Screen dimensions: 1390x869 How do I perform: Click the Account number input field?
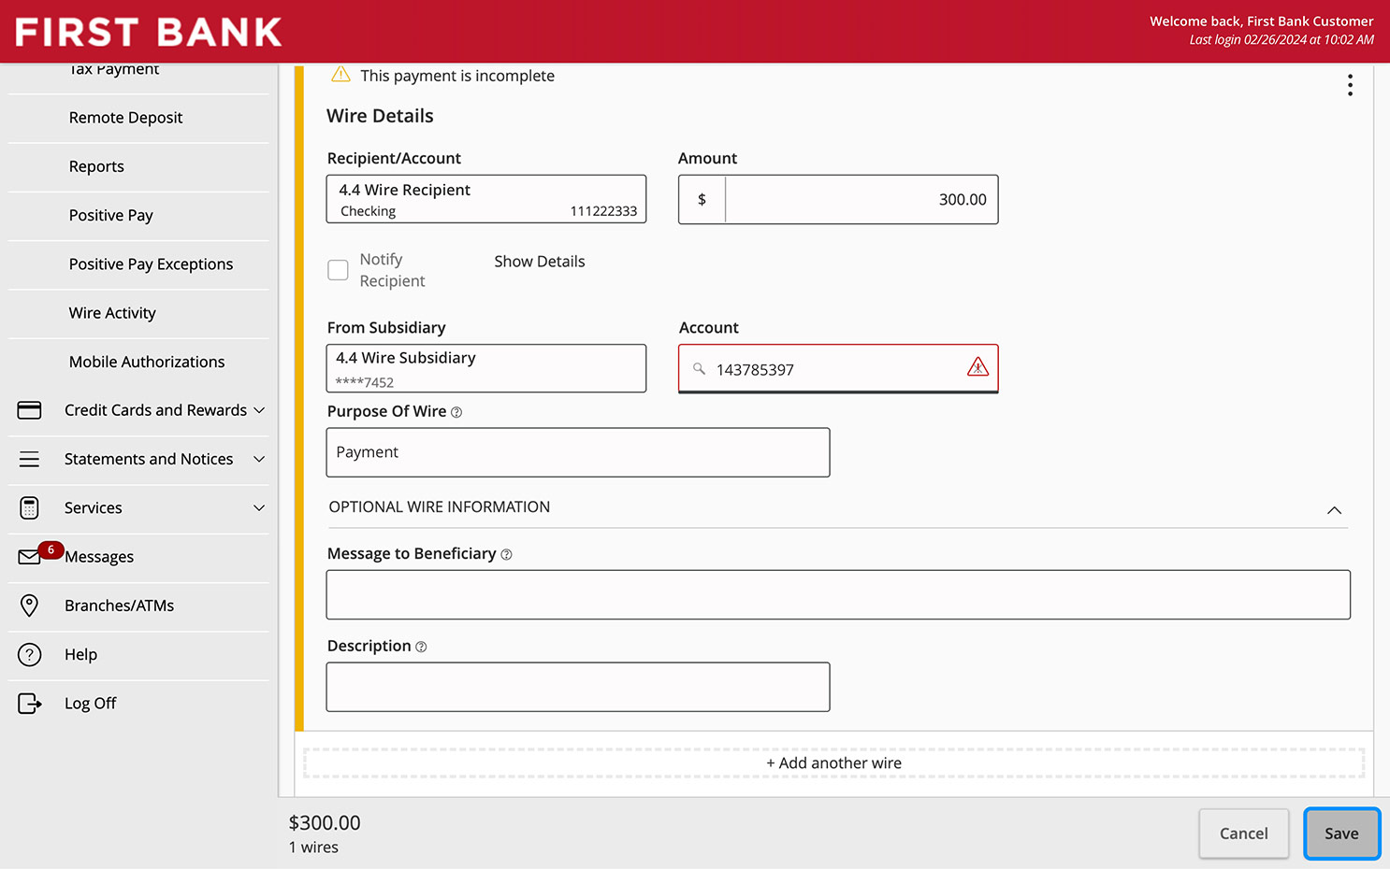point(838,369)
